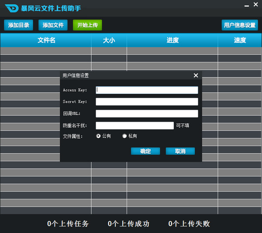Click the 进度 column header
Viewport: 262px width, 233px height.
[x=172, y=40]
